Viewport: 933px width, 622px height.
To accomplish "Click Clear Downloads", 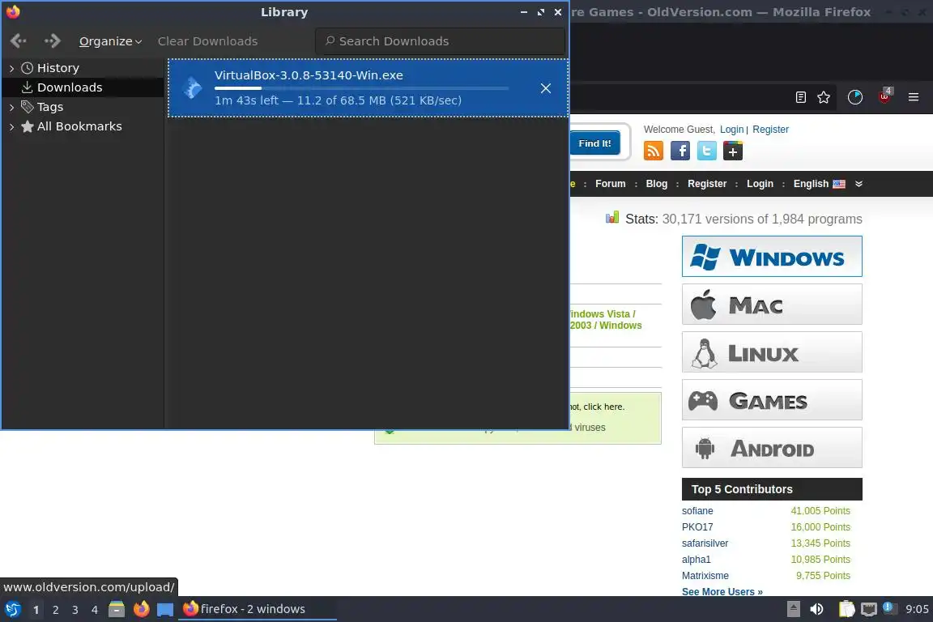I will pos(207,41).
